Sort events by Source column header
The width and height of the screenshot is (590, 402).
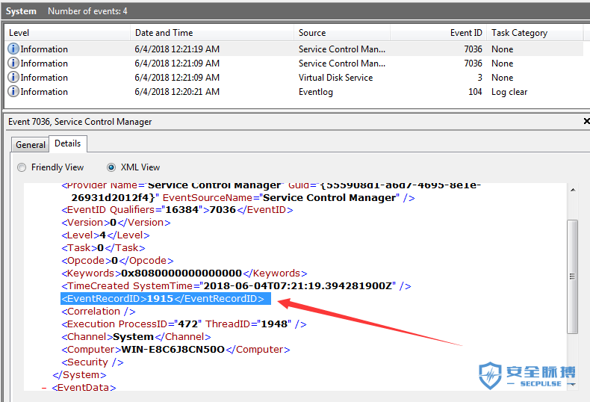pos(341,33)
